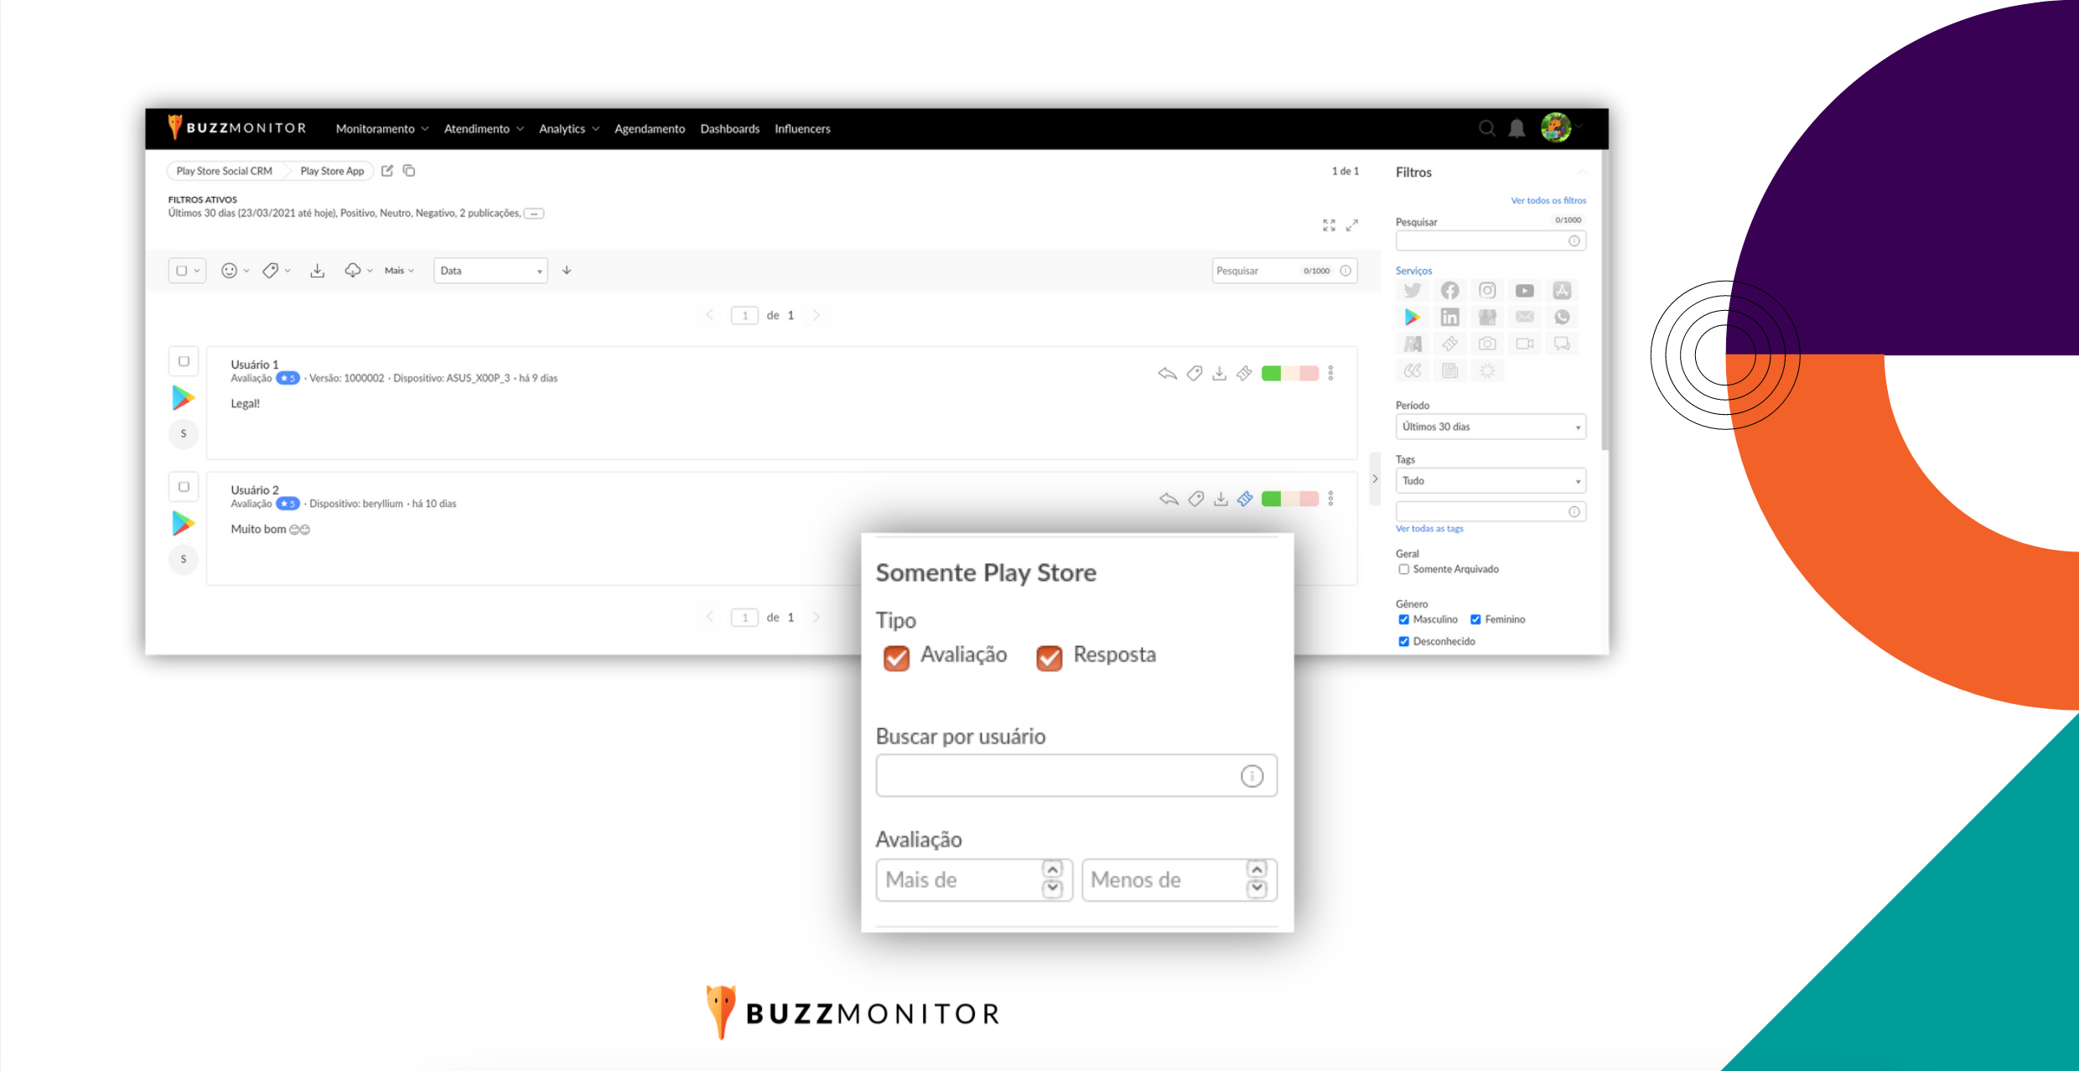
Task: Set green positive sentiment on Usuário 1 review
Action: [x=1271, y=374]
